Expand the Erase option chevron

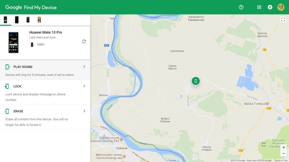(x=84, y=111)
